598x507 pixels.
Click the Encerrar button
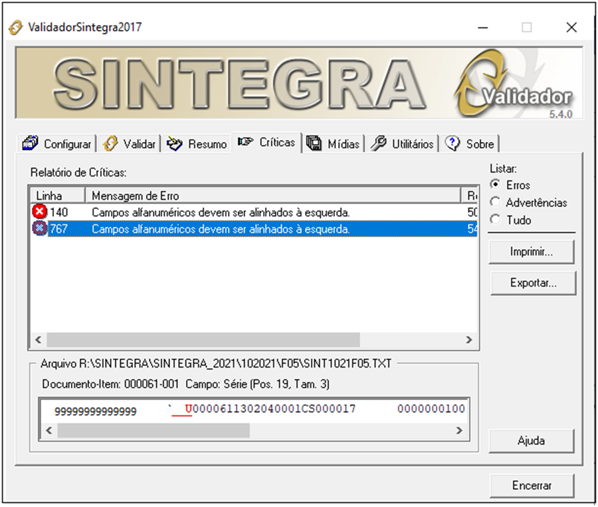[532, 486]
